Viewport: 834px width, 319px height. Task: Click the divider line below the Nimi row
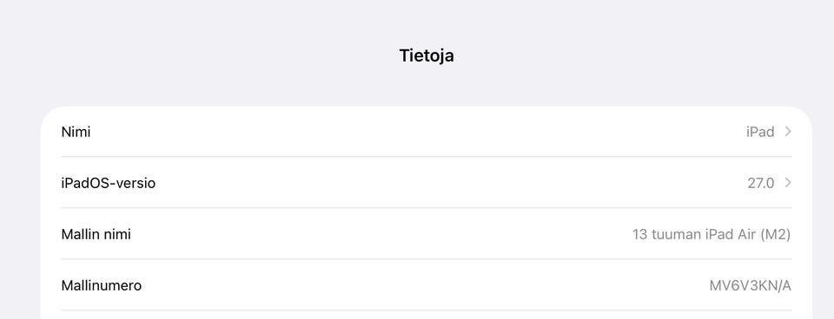[427, 157]
